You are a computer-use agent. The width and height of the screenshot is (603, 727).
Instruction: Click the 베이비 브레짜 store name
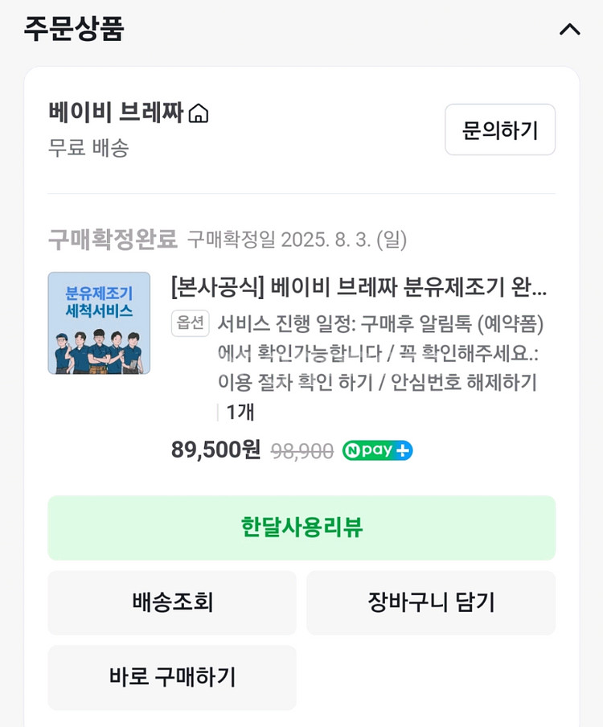[x=116, y=112]
